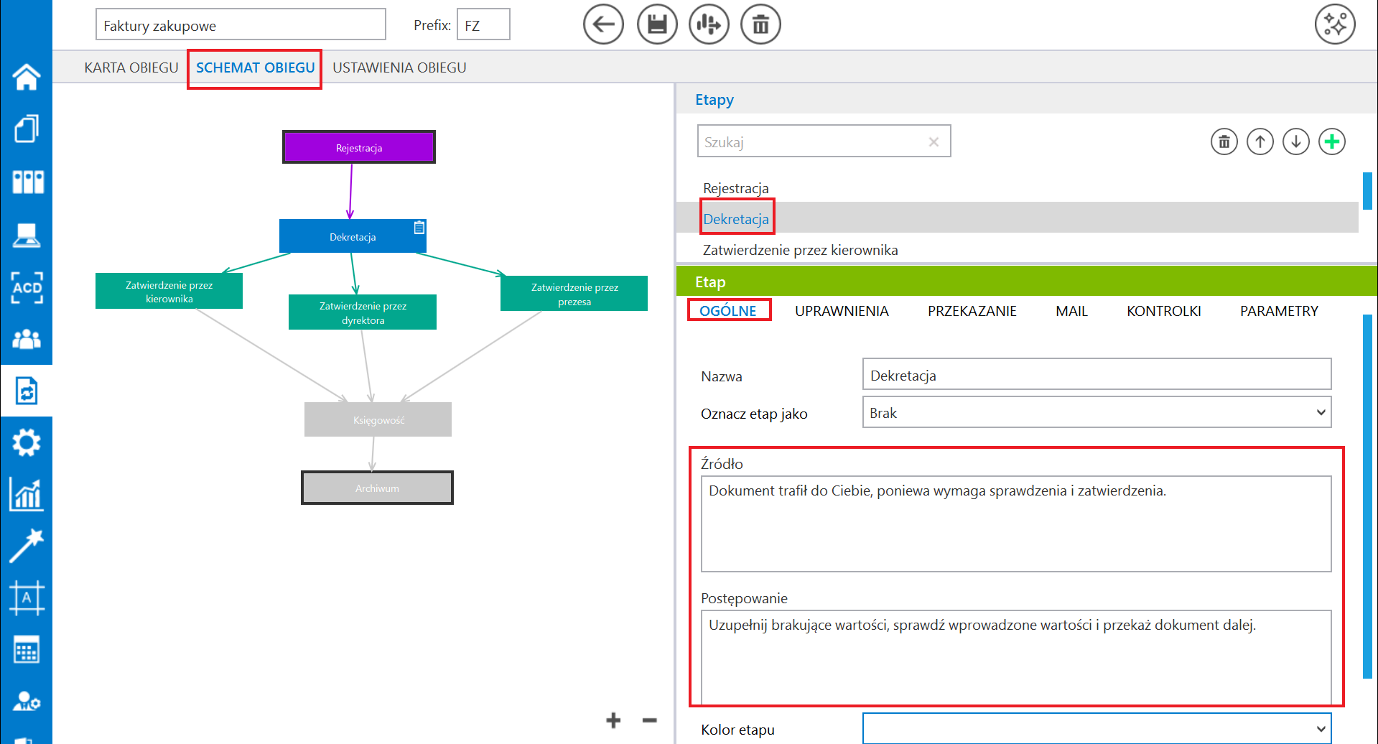Delete the workflow with top trash icon
The height and width of the screenshot is (744, 1378).
pyautogui.click(x=760, y=24)
